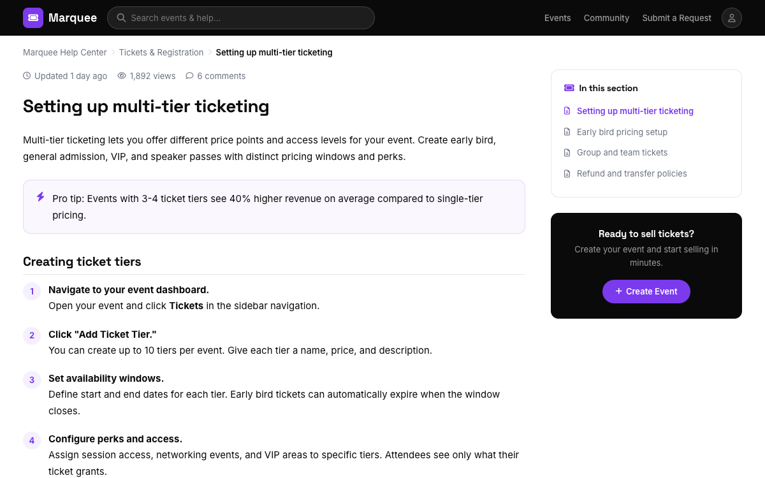Viewport: 765px width, 478px height.
Task: Open the user profile avatar icon
Action: point(732,18)
